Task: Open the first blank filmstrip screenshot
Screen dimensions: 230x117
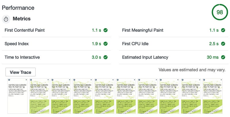Action: point(18,96)
